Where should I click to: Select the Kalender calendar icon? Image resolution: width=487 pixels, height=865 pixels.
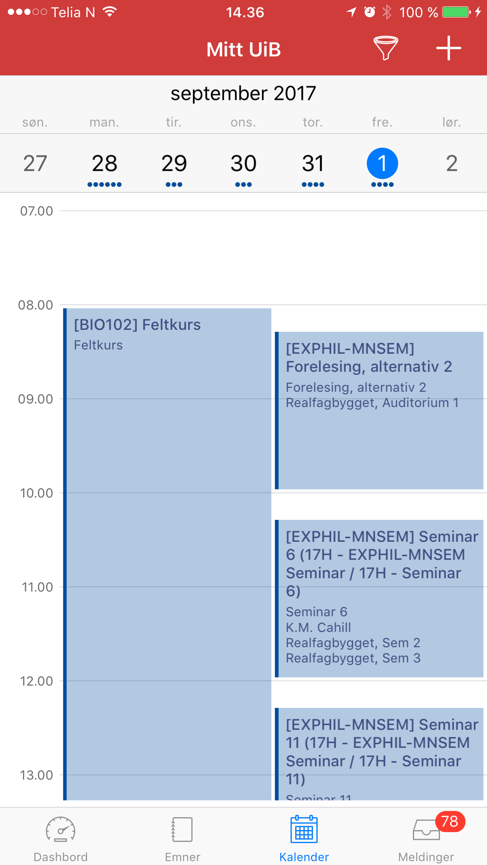(304, 829)
